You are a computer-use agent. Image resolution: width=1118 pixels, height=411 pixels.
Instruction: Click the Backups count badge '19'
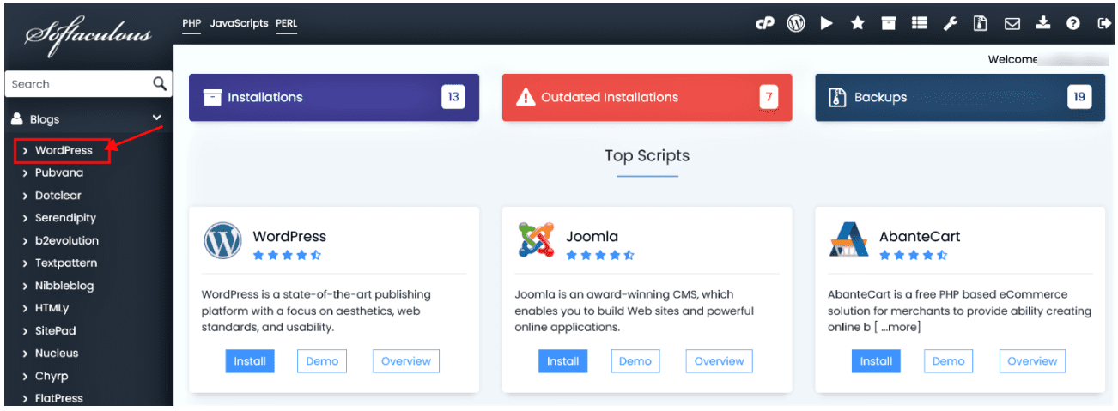click(x=1079, y=97)
